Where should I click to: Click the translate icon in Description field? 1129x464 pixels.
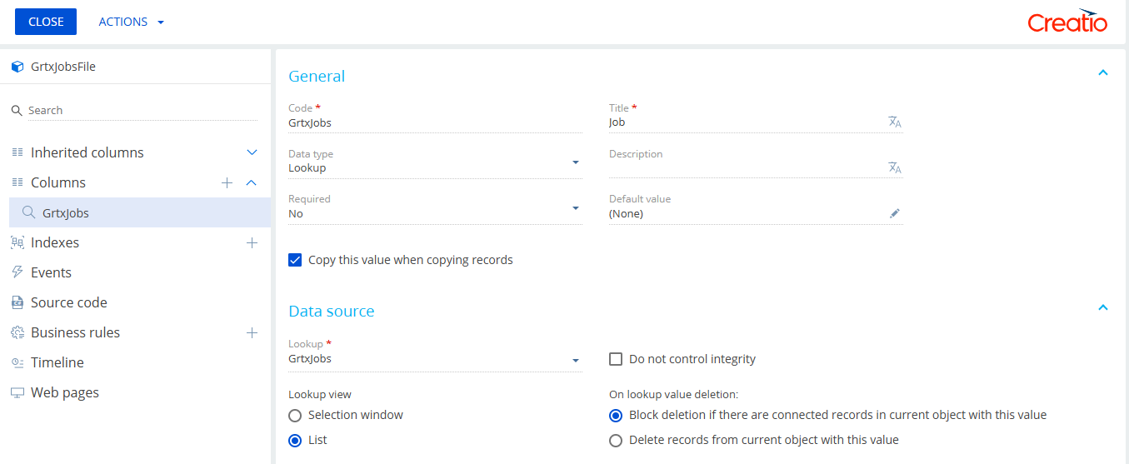(x=895, y=168)
